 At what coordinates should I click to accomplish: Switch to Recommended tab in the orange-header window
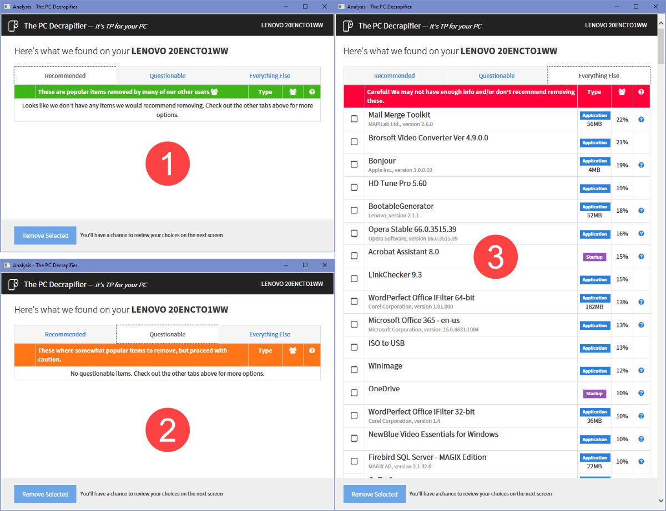[65, 334]
